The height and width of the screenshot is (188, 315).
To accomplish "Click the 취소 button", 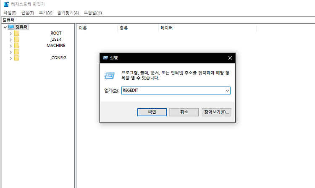I will [184, 112].
